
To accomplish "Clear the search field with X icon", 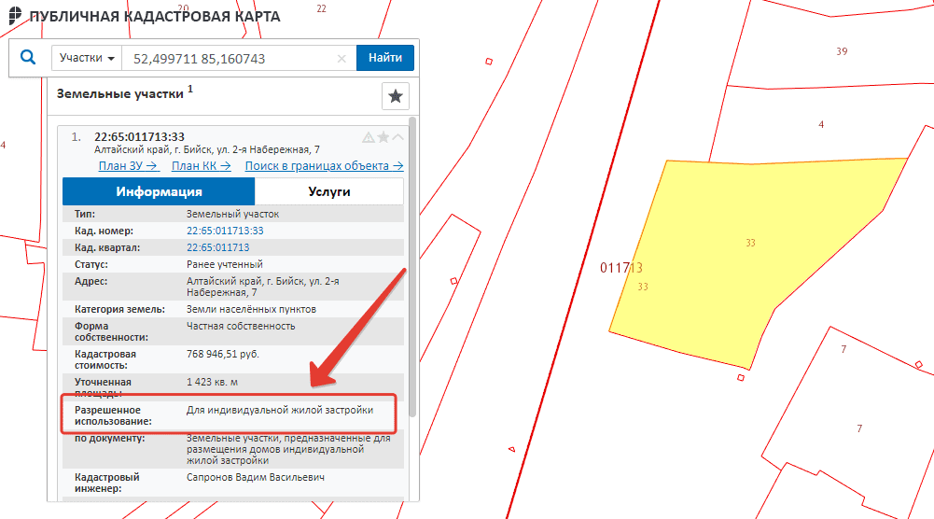I will 342,58.
